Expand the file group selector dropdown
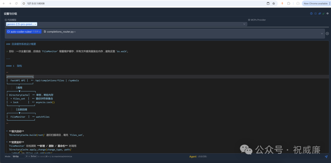331x163 pixels. (322, 33)
